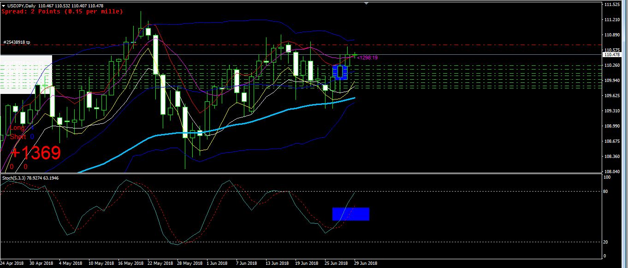Click the red 'Short' position label
This screenshot has width=628, height=268.
(18, 137)
